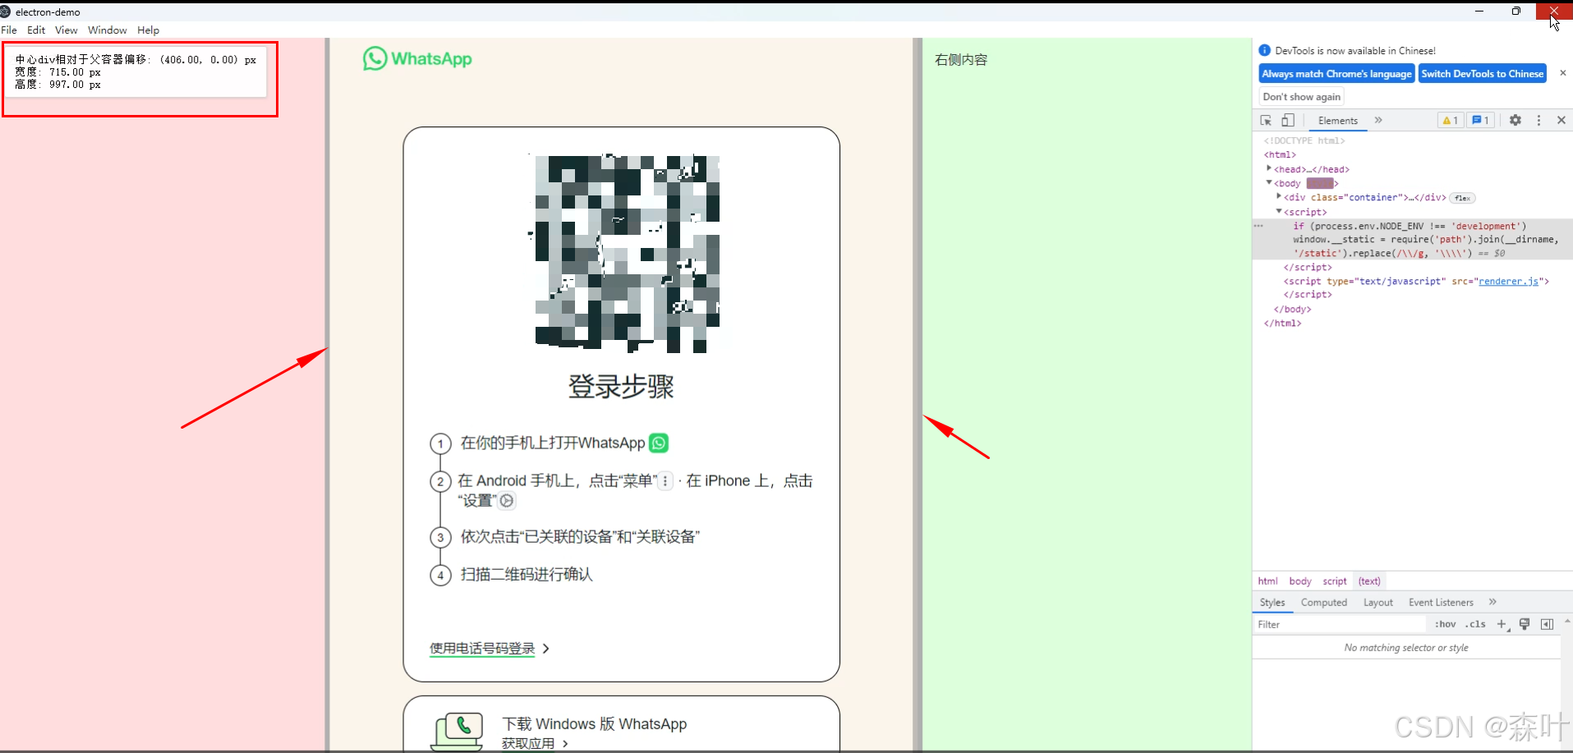This screenshot has width=1573, height=753.
Task: Select (text) in the breadcrumb bar
Action: [1369, 581]
